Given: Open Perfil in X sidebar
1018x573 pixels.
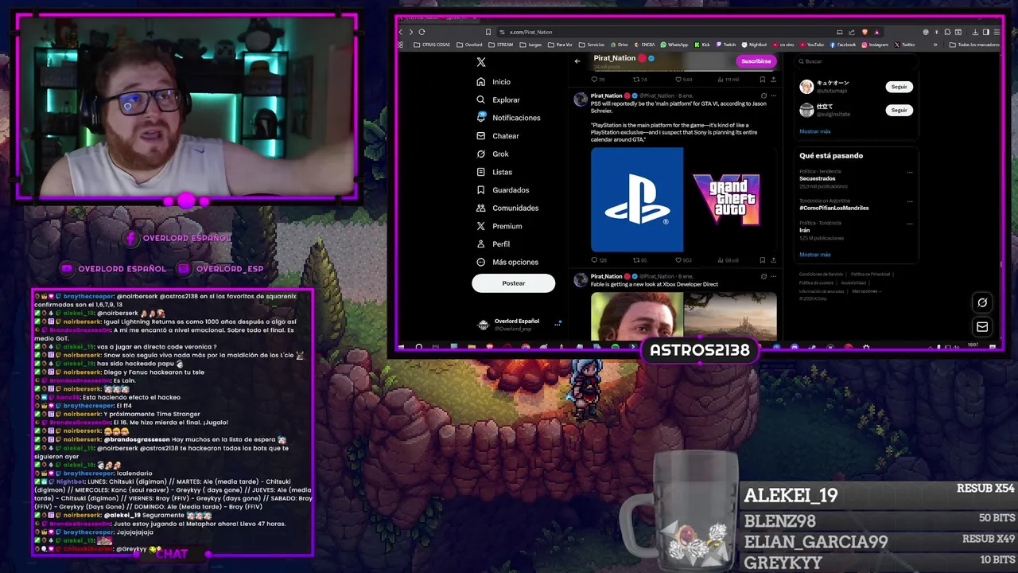Looking at the screenshot, I should point(493,244).
